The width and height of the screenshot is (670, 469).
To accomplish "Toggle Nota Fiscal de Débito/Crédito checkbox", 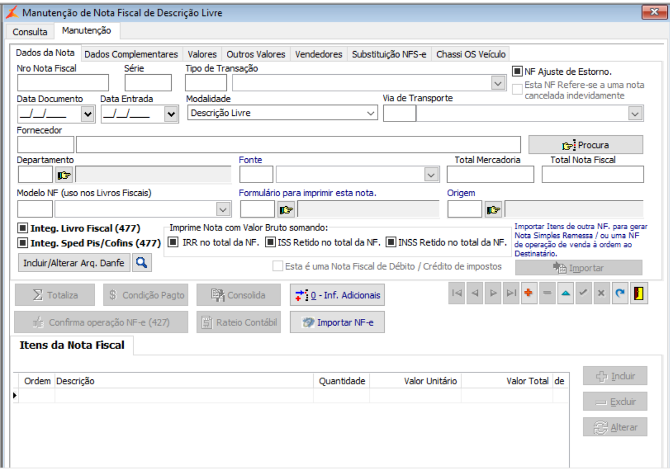I will pyautogui.click(x=278, y=266).
